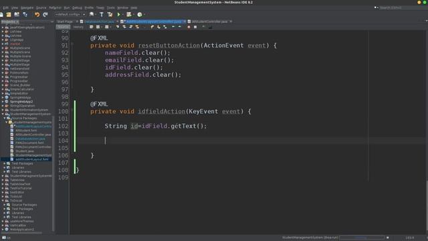Click the SpringWebApp2 project icon

point(7,101)
